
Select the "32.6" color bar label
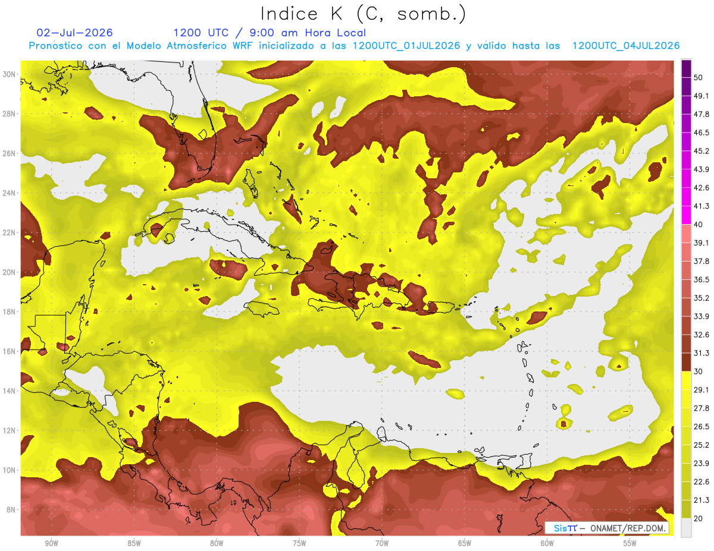[702, 335]
